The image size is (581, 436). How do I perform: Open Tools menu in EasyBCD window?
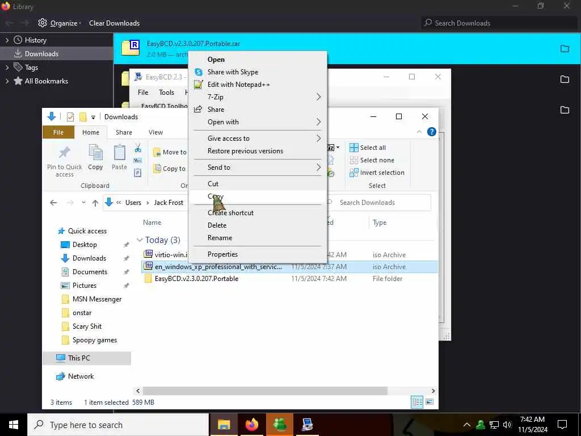click(166, 93)
